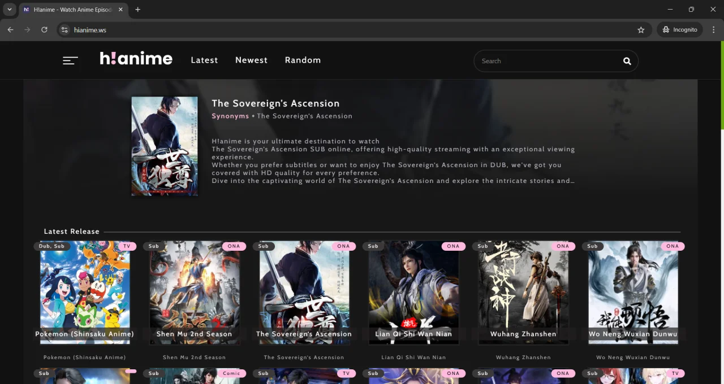Viewport: 724px width, 384px height.
Task: Open the hamburger sidebar menu
Action: [70, 60]
